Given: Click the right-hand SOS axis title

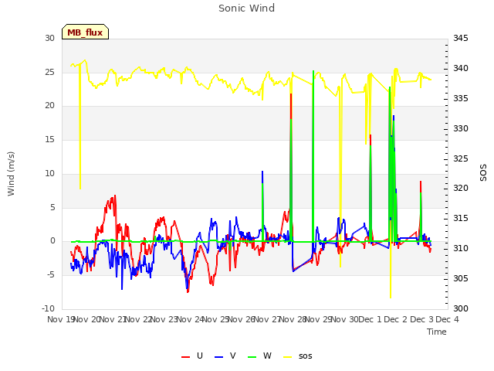Looking at the screenshot, I should tap(483, 173).
